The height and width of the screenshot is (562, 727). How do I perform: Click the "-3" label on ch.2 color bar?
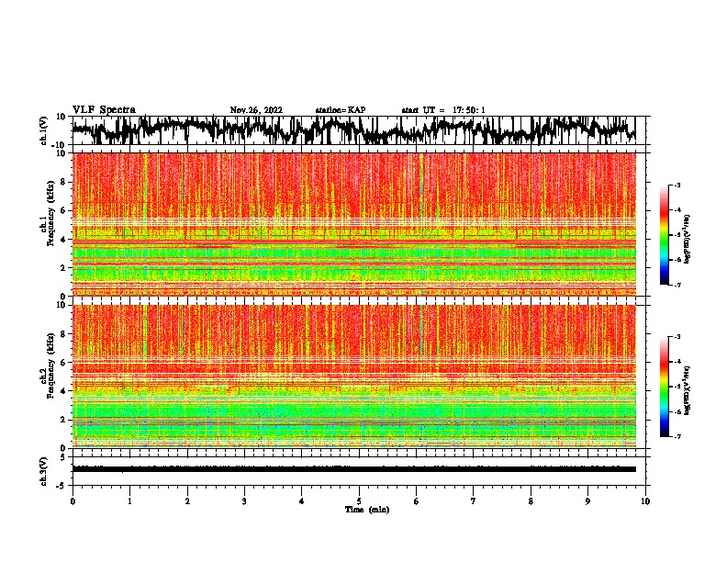coord(677,337)
